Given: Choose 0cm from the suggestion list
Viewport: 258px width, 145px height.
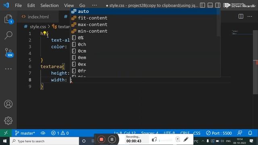Looking at the screenshot, I should [x=144, y=51].
